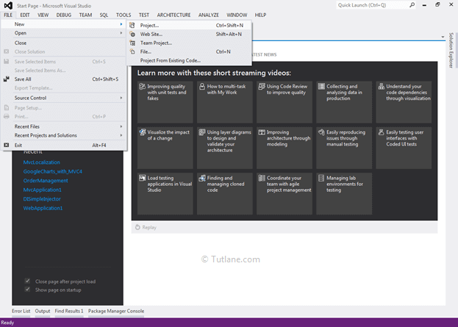Screen dimensions: 458x327
Task: Click icon on How to multi-task card
Action: (202, 87)
